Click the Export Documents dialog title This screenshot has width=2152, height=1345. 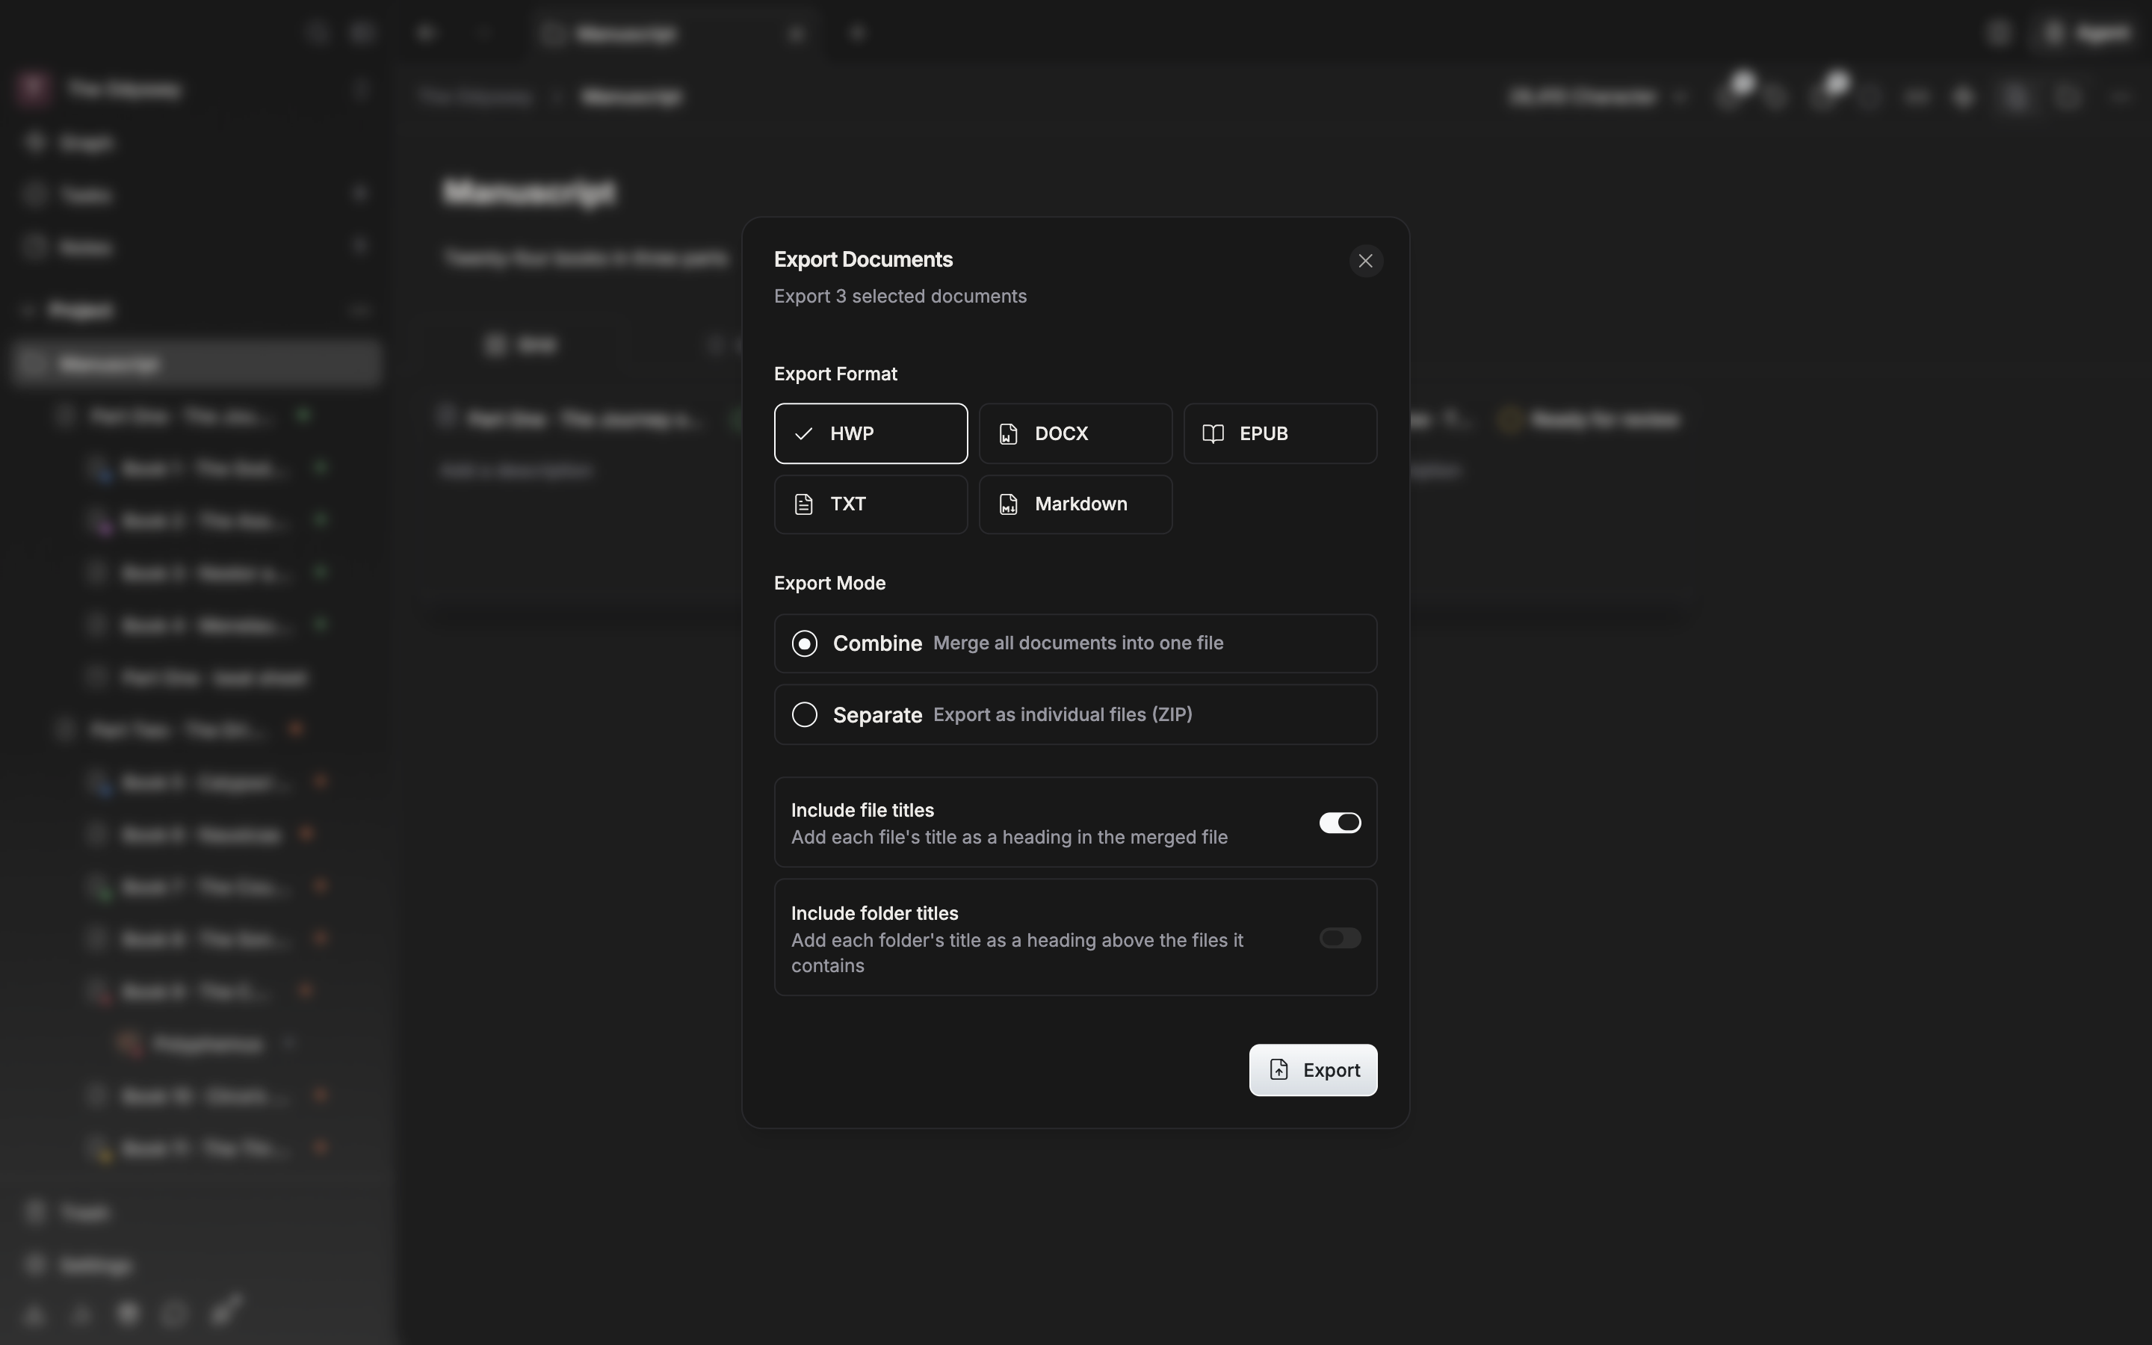click(862, 260)
